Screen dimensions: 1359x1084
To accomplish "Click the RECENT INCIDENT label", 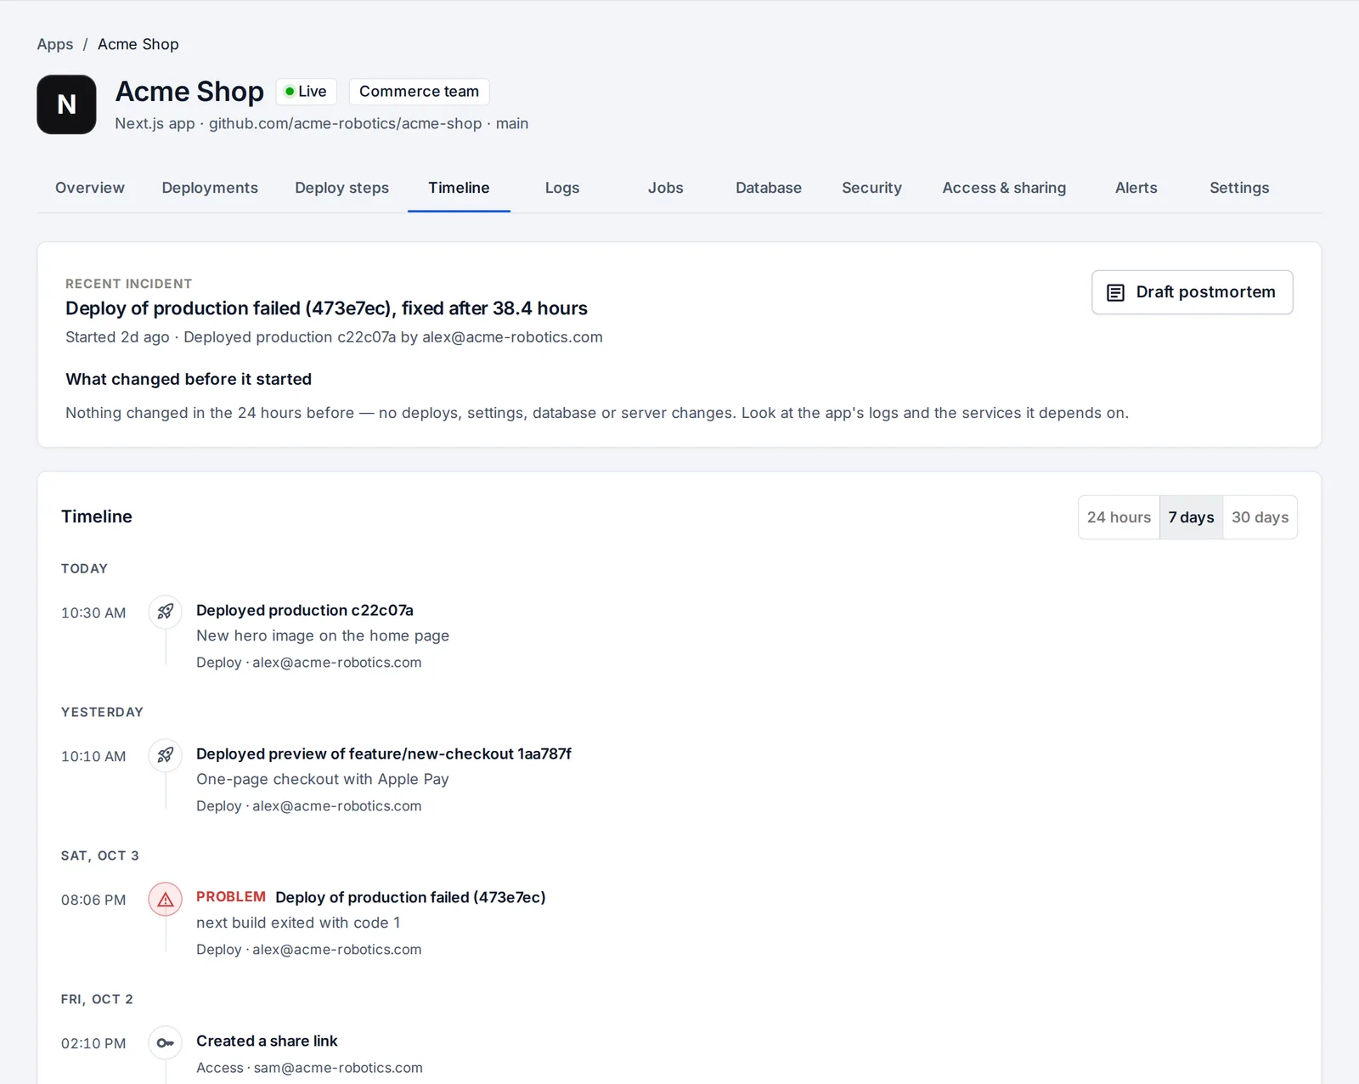I will click(129, 284).
